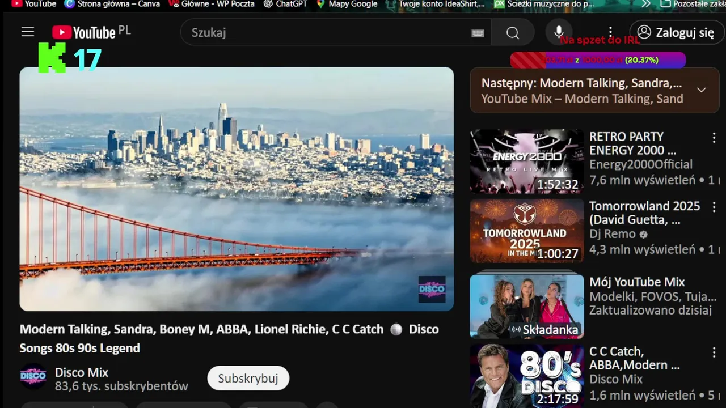Screen dimensions: 726x408
Task: Click the Disco watermark logo in video
Action: (432, 290)
